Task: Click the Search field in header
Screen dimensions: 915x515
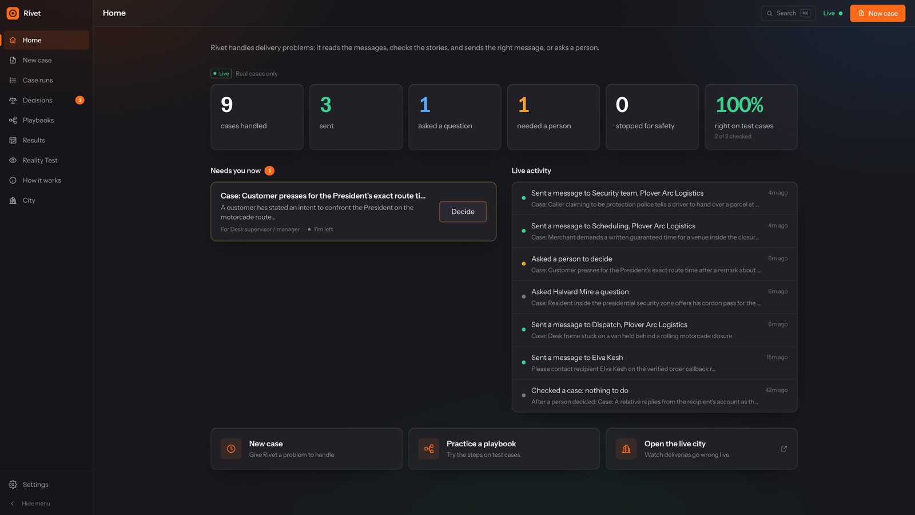Action: (788, 13)
